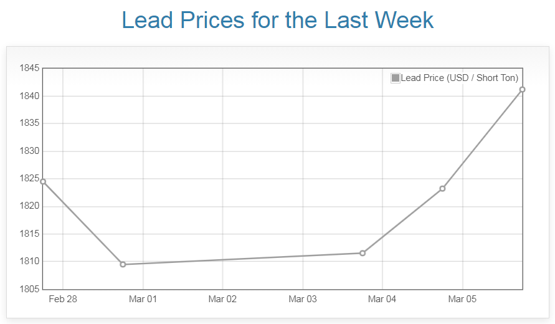
Task: Select the lowest data point near 1810
Action: [123, 264]
